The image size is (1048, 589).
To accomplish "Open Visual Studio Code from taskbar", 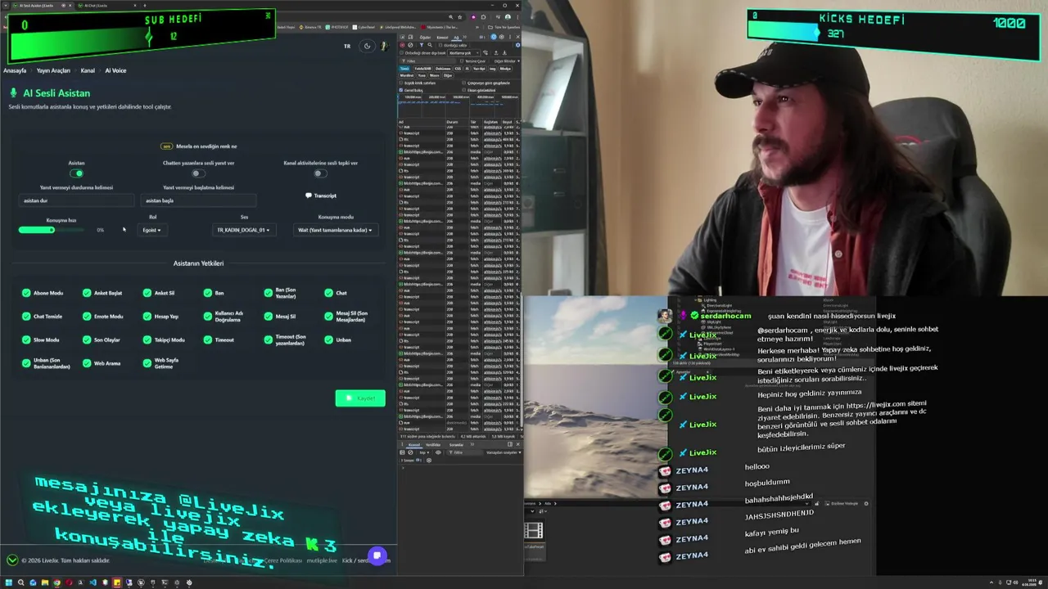I will pos(93,582).
